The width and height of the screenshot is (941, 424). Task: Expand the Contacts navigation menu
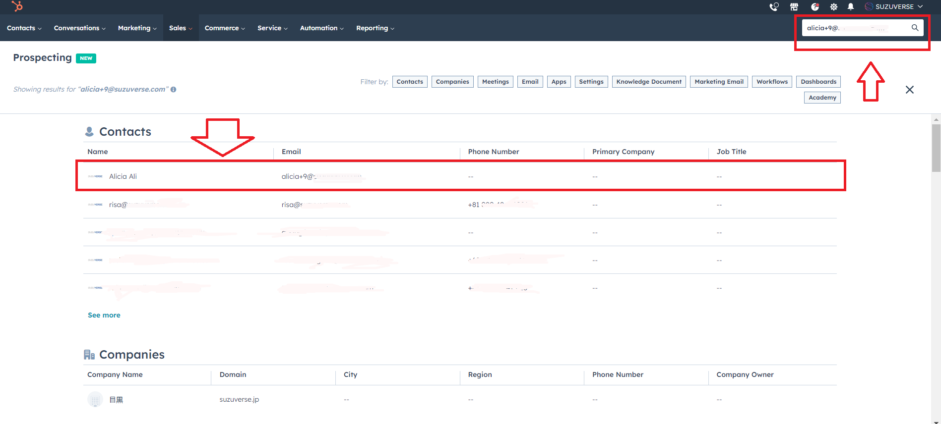(24, 28)
